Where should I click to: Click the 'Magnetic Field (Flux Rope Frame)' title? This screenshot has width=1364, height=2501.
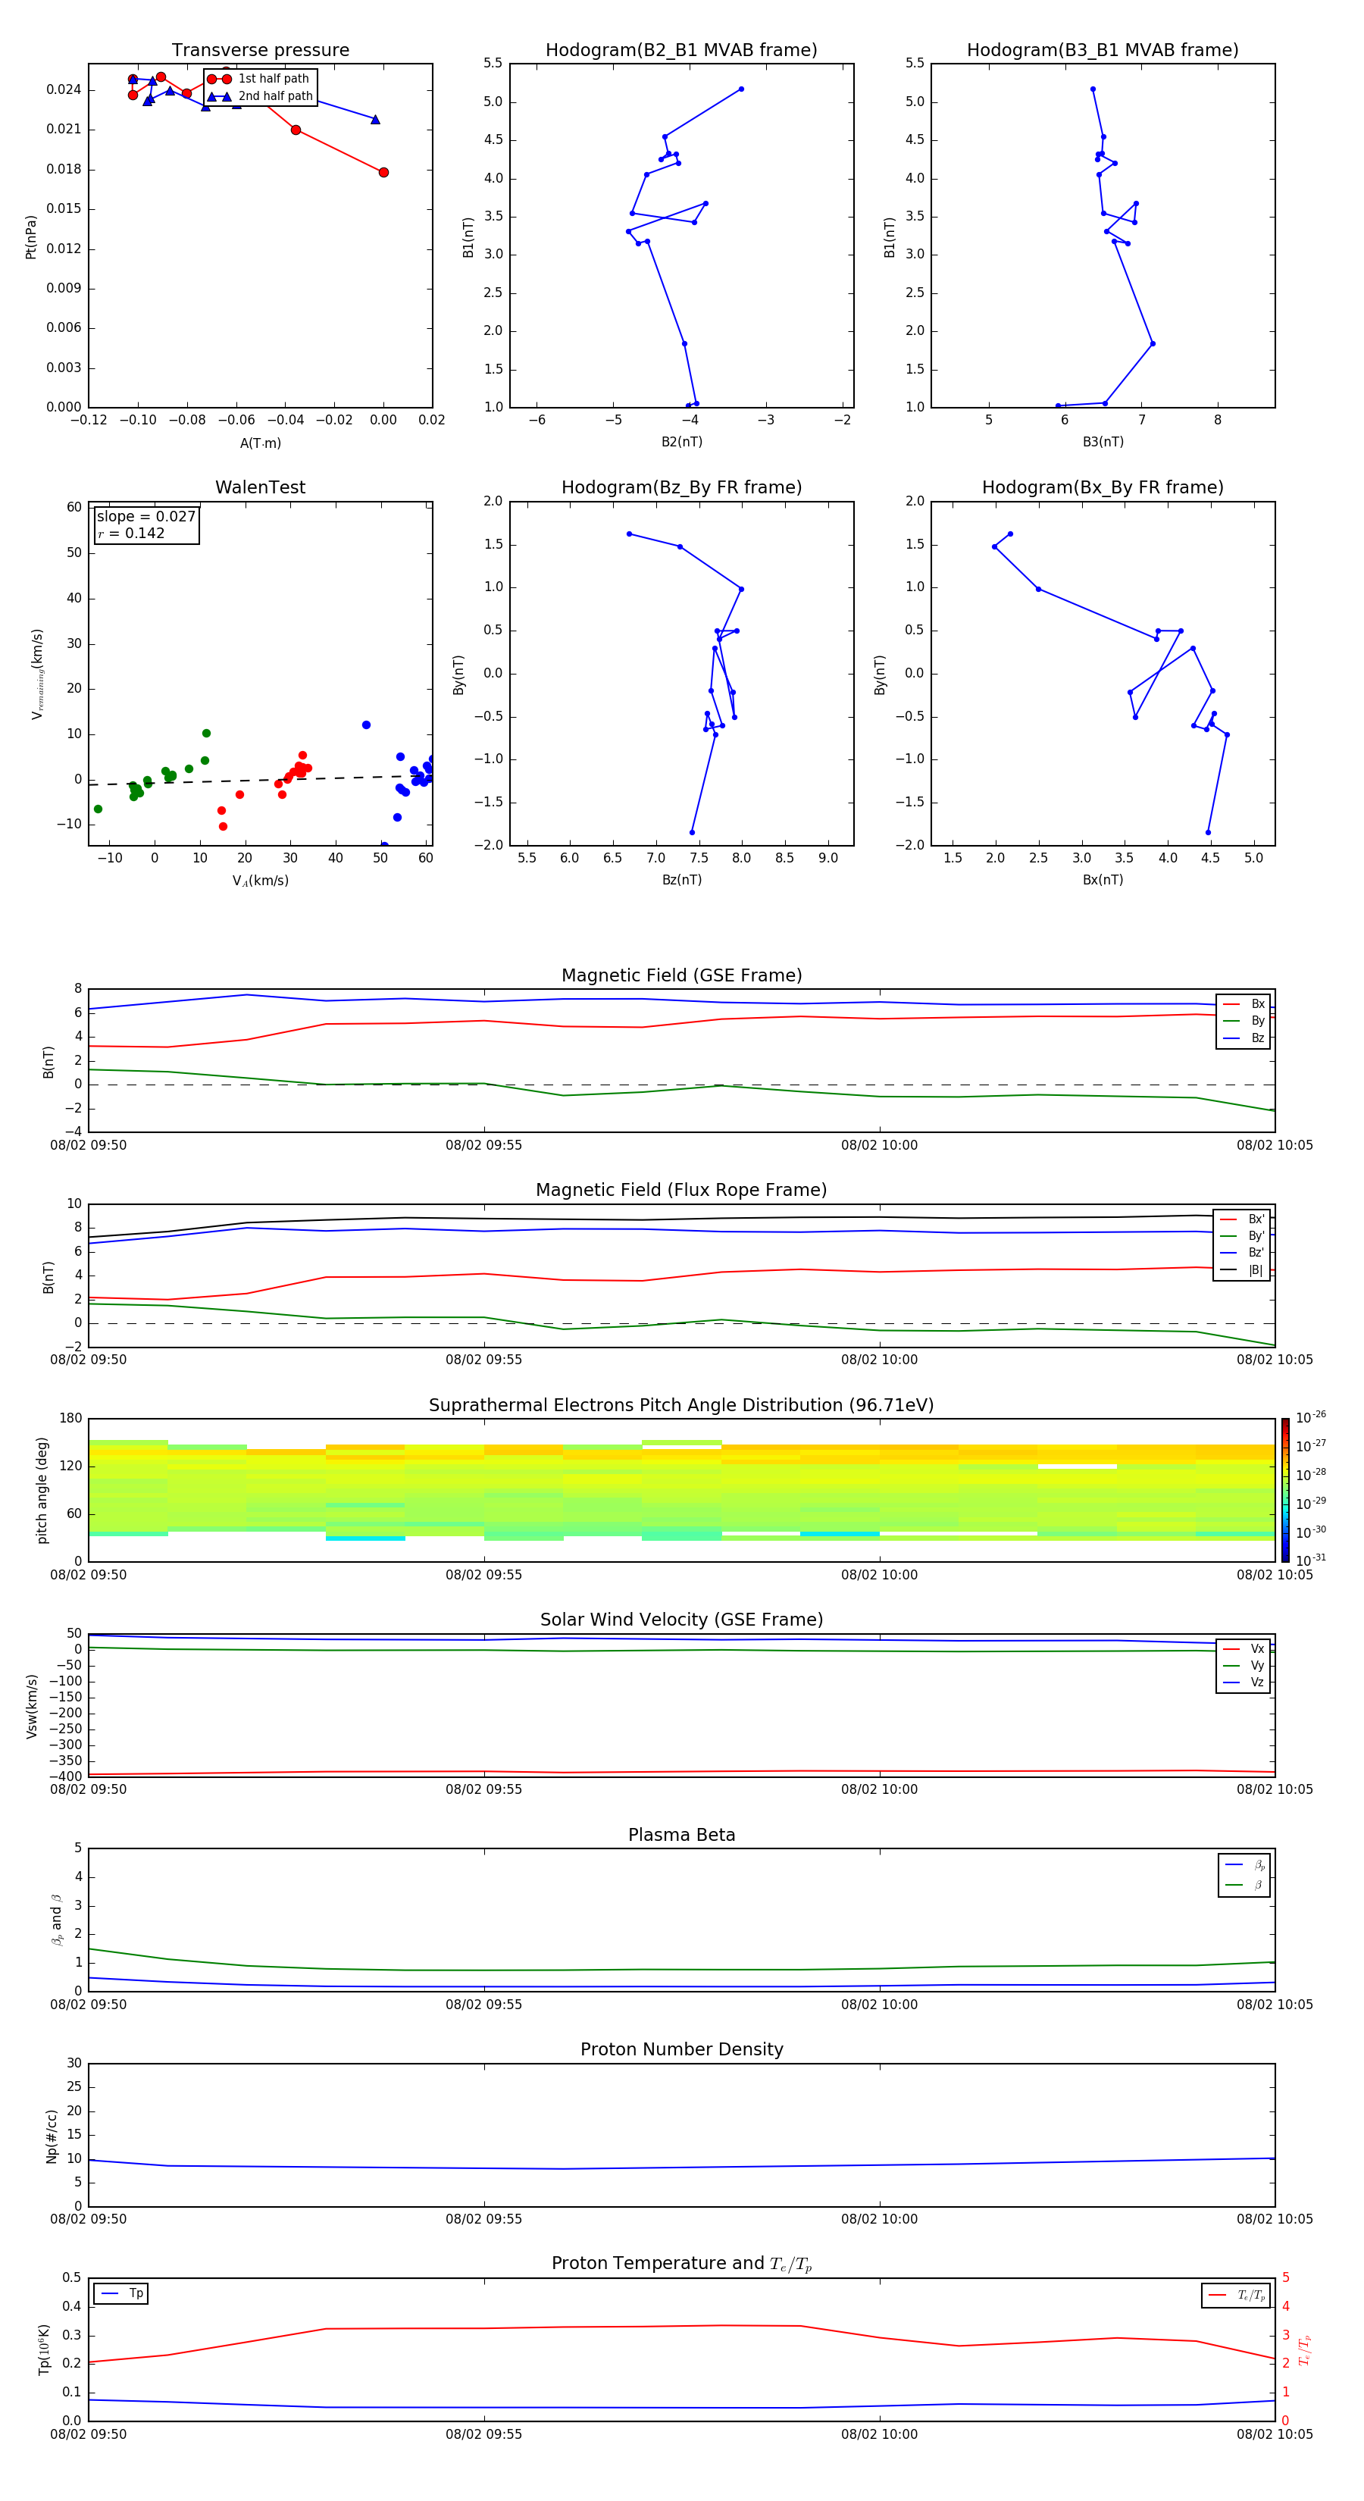coord(681,1191)
